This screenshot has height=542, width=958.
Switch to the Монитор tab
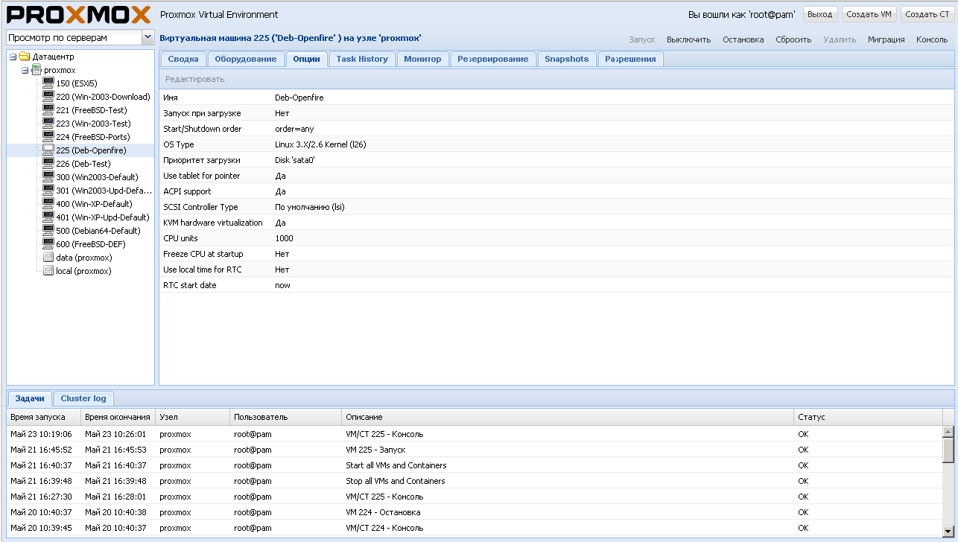click(422, 59)
